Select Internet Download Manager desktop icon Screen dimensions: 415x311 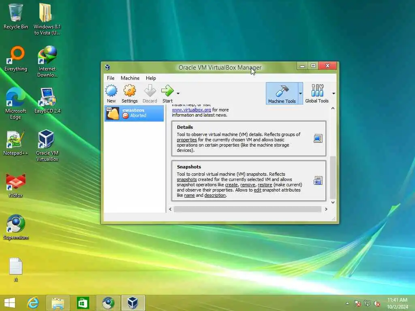[x=47, y=62]
